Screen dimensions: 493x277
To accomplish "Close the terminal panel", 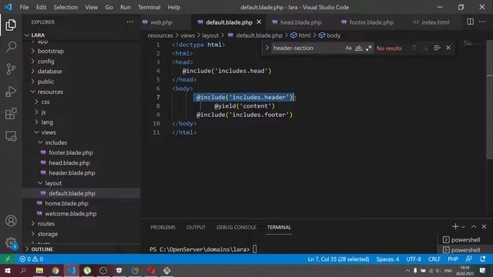I will 484,226.
